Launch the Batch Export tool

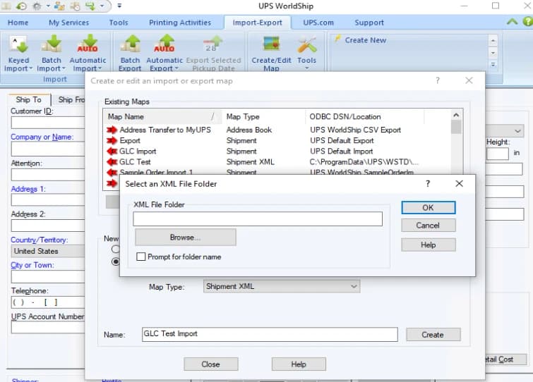pos(130,54)
